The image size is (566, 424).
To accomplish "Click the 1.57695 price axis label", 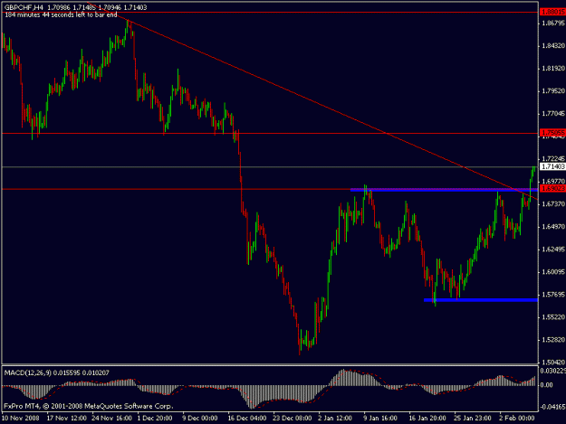I will point(553,295).
